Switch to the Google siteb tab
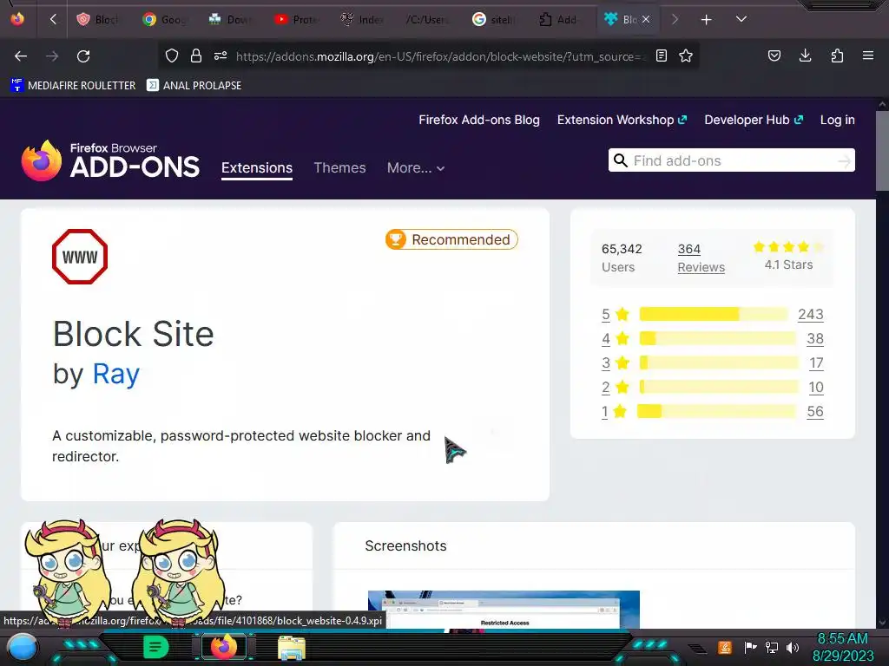 coord(493,20)
